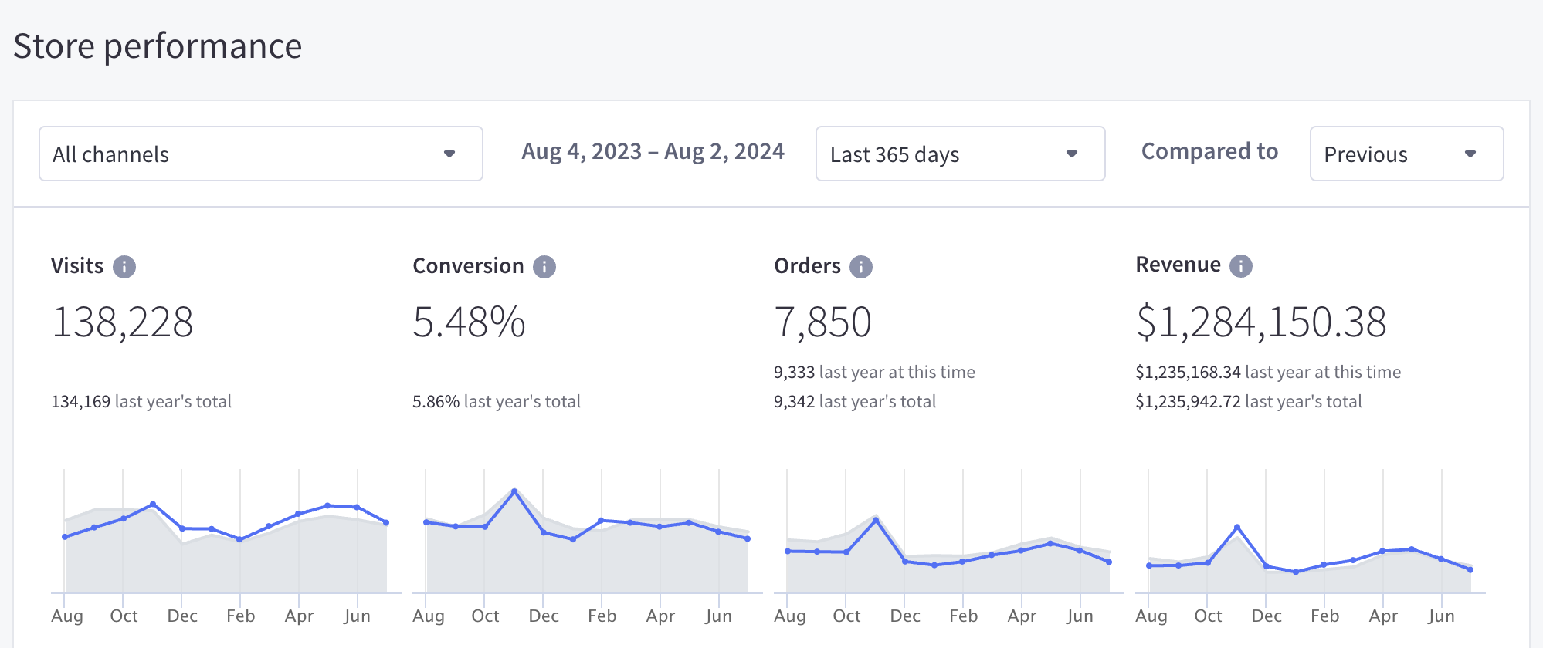Open the Previous comparison dropdown
This screenshot has height=648, width=1543.
click(1406, 154)
